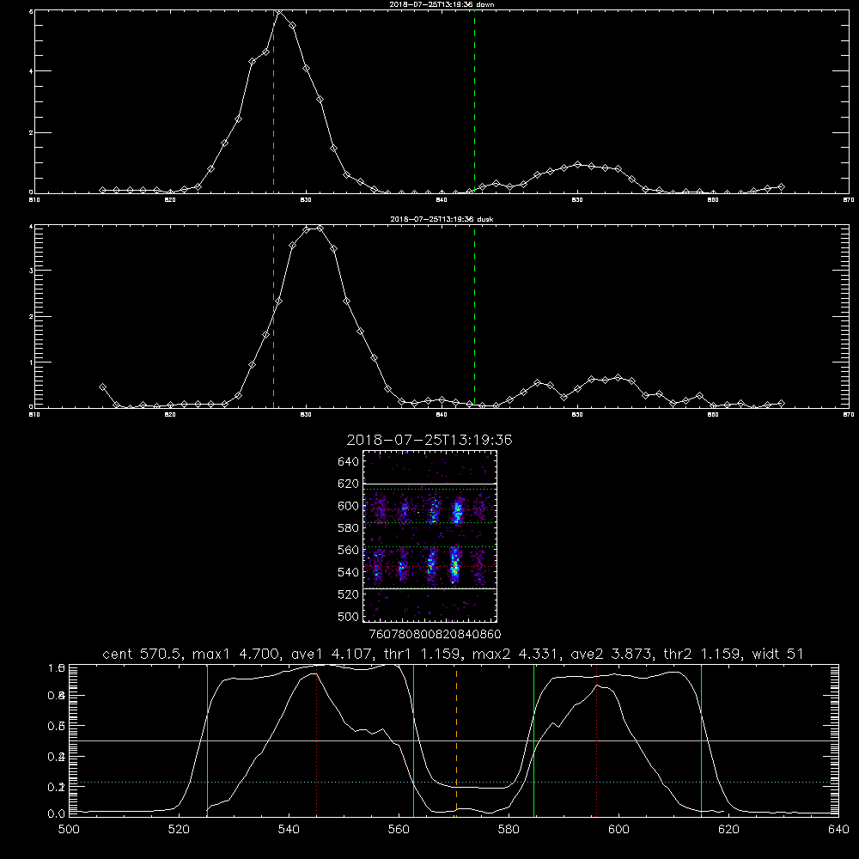Viewport: 859px width, 859px height.
Task: Click the lower white horizontal line in spectral image
Action: coord(430,588)
